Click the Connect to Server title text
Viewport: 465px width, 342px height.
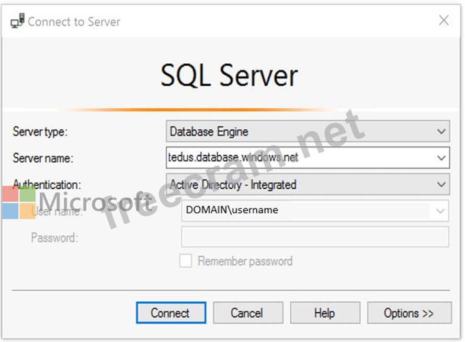tap(74, 21)
